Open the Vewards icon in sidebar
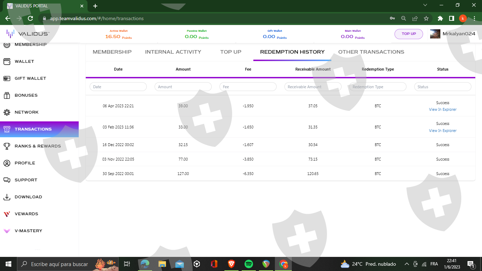Screen dimensions: 482x271 [7, 214]
